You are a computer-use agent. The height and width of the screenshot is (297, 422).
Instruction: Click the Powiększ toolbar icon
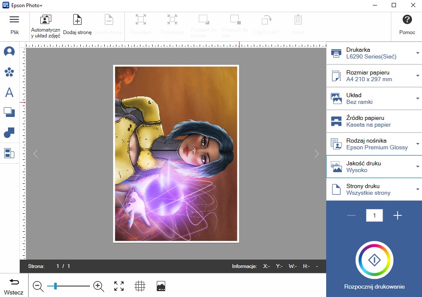click(140, 20)
